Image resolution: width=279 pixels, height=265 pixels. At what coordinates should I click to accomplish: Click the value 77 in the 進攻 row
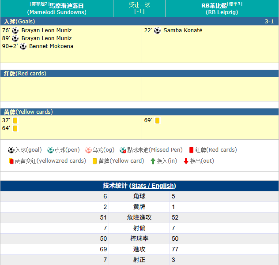click(x=175, y=249)
